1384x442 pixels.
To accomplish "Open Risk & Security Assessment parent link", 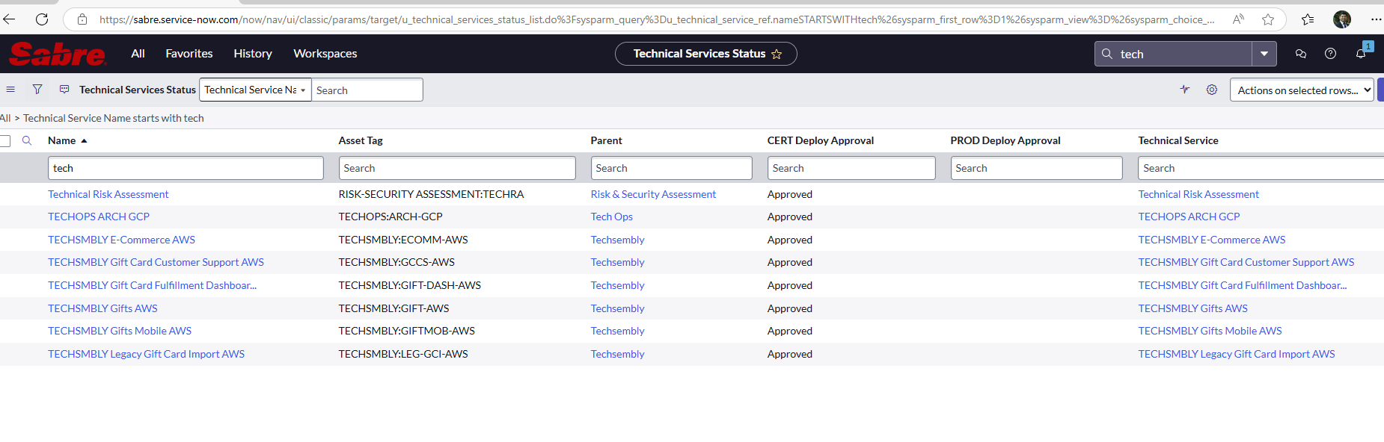I will point(653,194).
